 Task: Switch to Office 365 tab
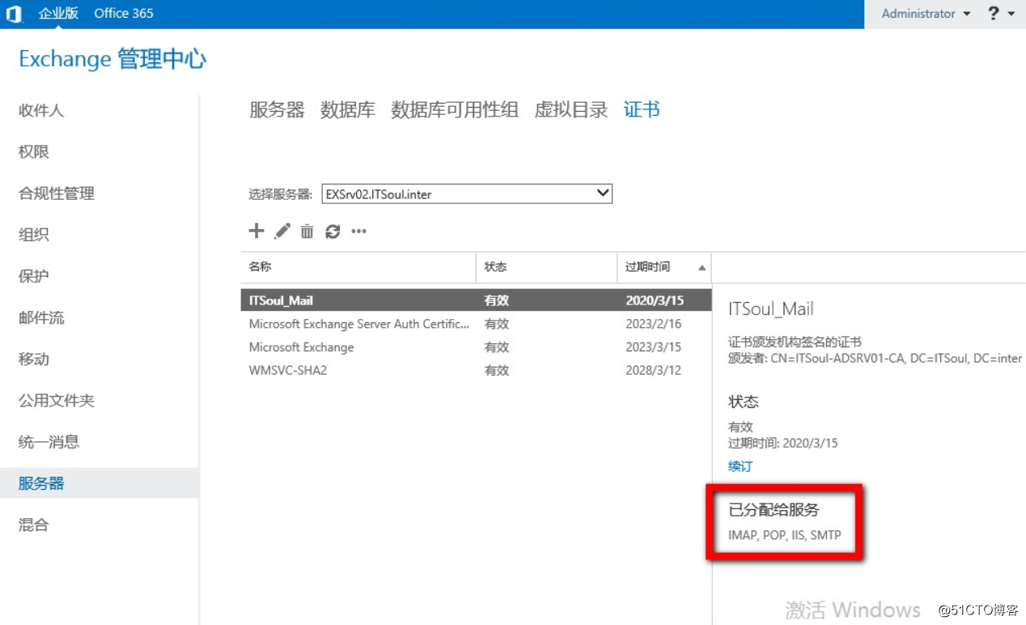point(124,14)
